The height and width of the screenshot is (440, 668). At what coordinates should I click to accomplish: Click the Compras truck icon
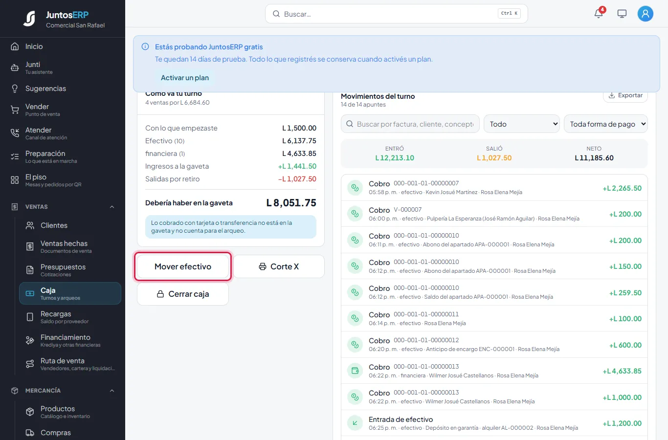click(30, 433)
